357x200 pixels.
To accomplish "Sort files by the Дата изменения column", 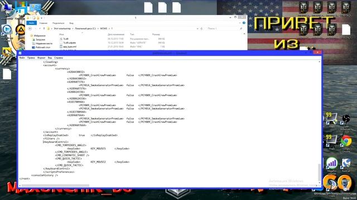I will tap(116, 34).
